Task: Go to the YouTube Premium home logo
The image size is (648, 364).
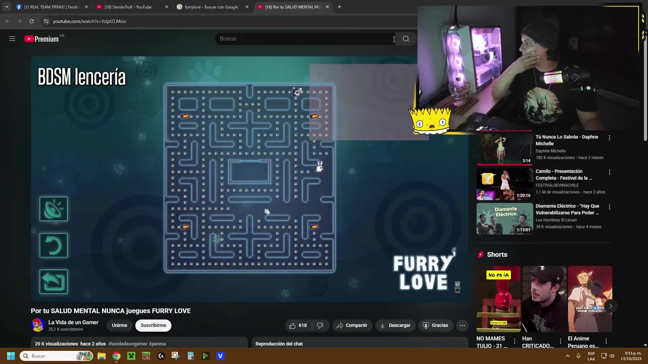Action: pyautogui.click(x=42, y=39)
